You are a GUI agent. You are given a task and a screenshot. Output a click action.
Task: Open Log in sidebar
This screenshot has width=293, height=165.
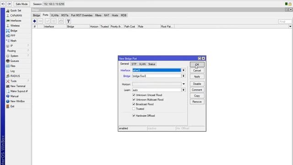click(x=12, y=71)
